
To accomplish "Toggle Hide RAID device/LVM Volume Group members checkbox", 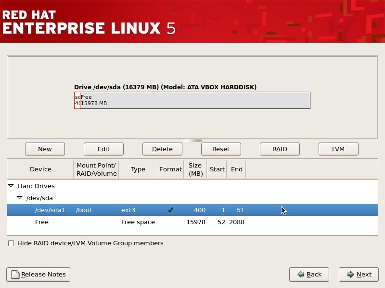I will (x=11, y=243).
